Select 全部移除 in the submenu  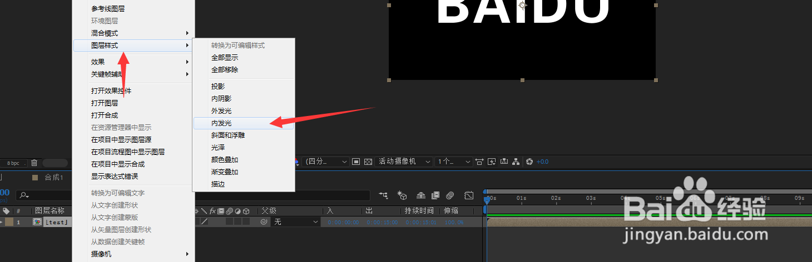click(243, 70)
